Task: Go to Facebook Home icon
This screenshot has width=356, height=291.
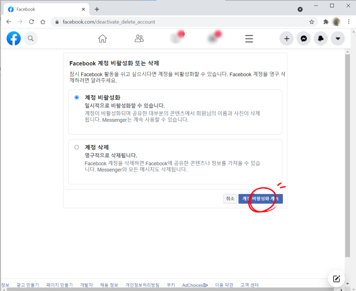Action: tap(102, 38)
